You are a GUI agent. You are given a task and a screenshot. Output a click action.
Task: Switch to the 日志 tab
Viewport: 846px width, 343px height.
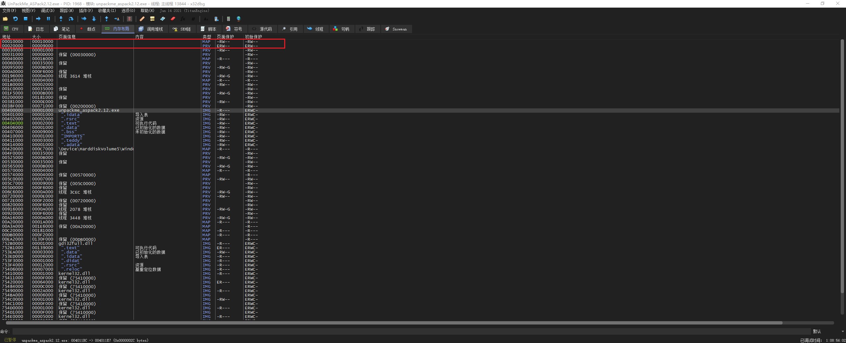pos(36,29)
